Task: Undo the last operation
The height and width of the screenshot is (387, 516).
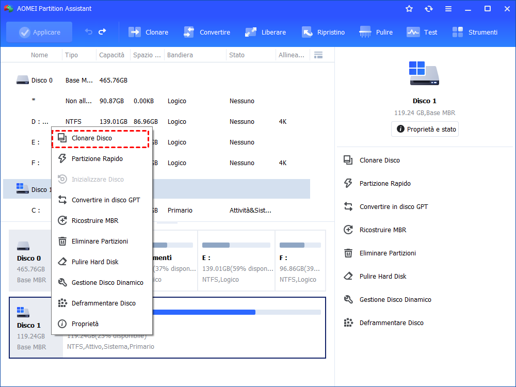Action: coord(89,31)
